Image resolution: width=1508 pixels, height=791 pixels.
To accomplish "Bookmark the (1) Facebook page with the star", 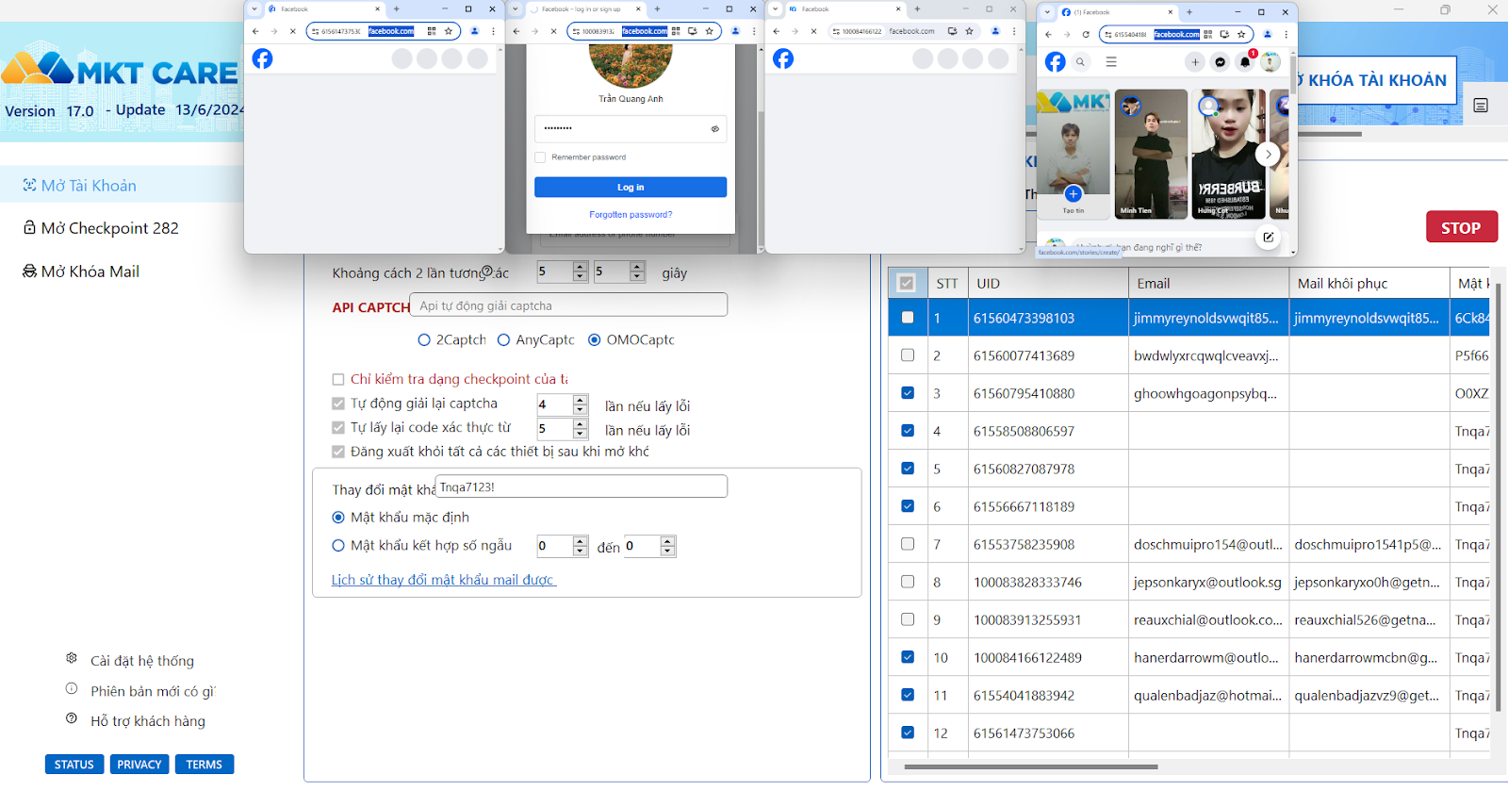I will click(x=1241, y=34).
